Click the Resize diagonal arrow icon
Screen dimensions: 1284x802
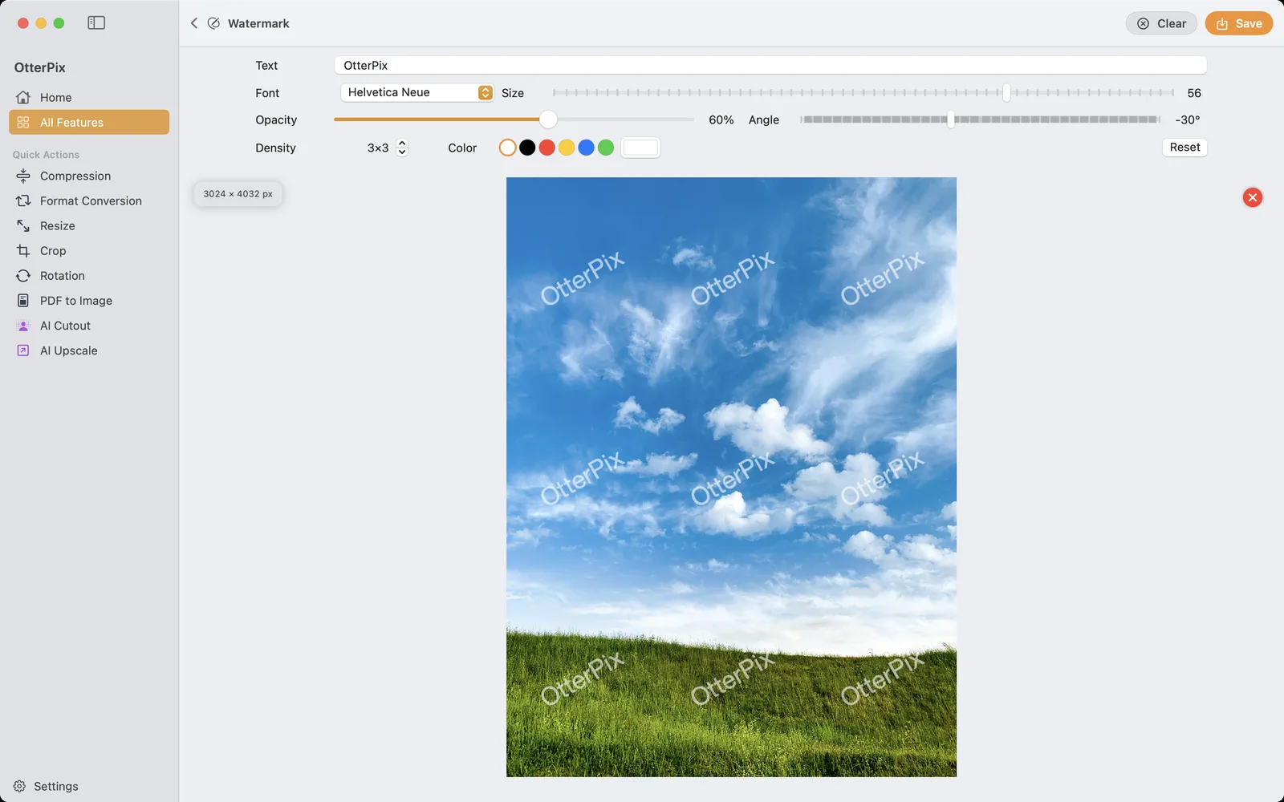tap(23, 225)
